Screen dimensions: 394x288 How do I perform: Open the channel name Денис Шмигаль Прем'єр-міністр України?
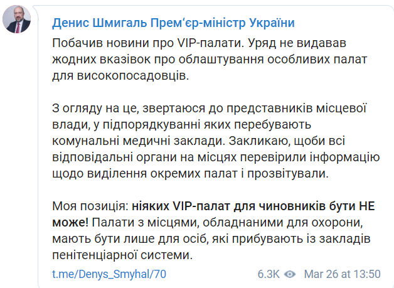tap(173, 23)
